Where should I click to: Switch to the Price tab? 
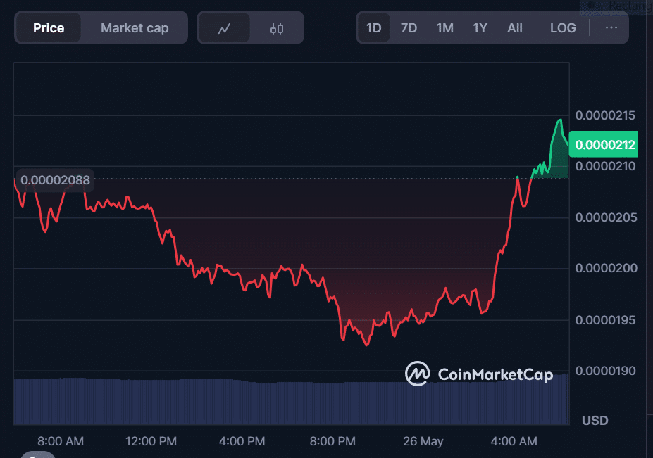49,28
